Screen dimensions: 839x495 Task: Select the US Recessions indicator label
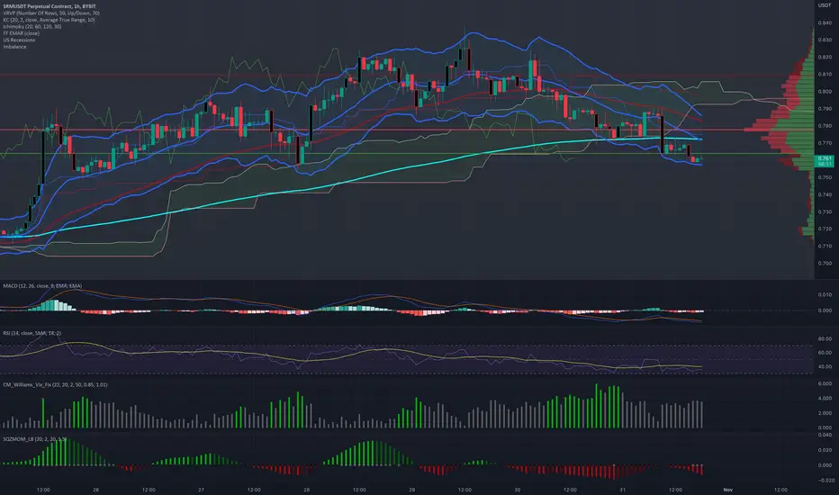point(19,40)
